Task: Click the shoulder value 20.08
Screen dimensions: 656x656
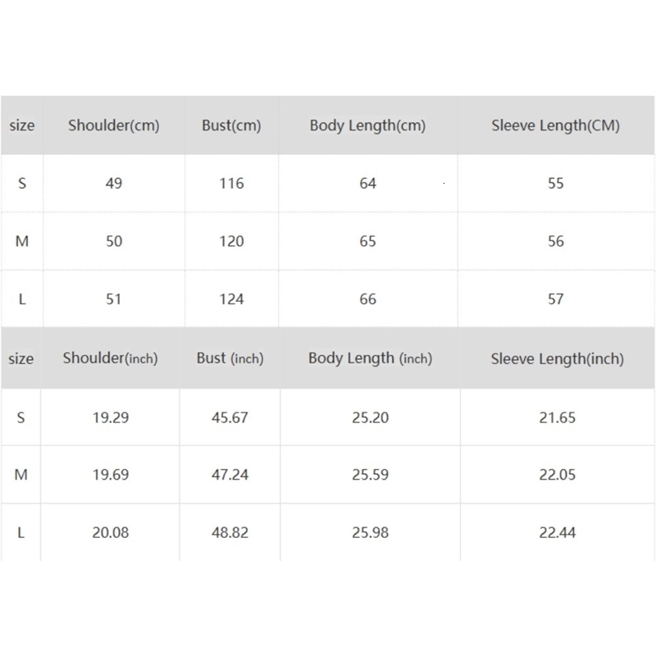Action: pos(111,532)
